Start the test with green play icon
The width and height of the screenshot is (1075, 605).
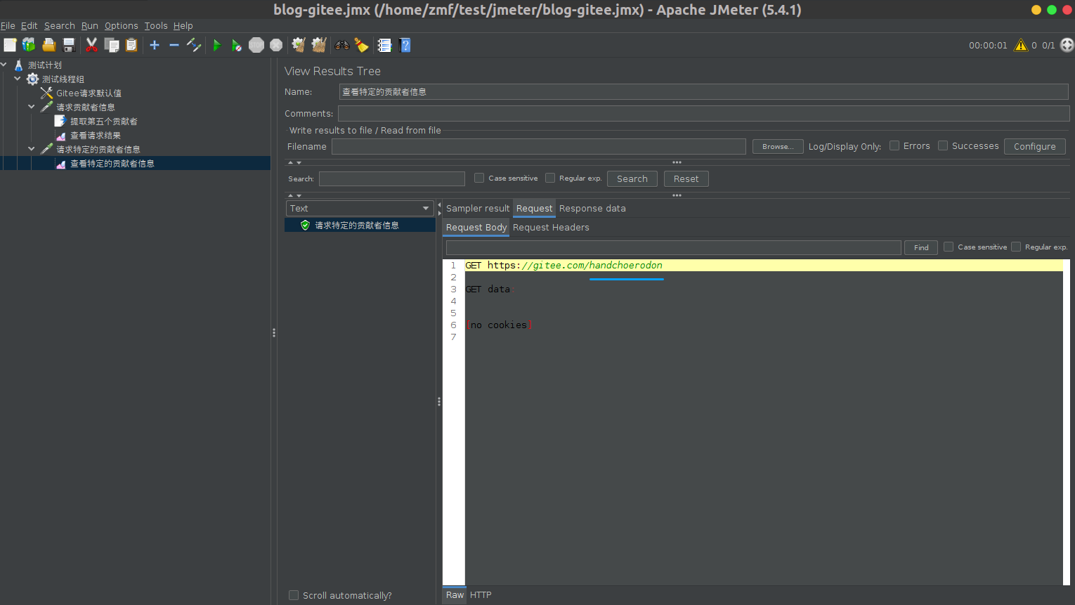point(216,45)
